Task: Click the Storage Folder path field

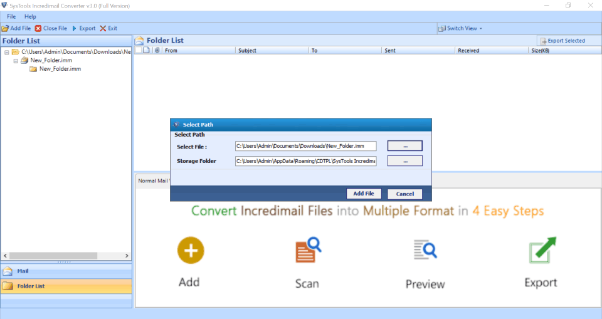Action: click(x=305, y=161)
